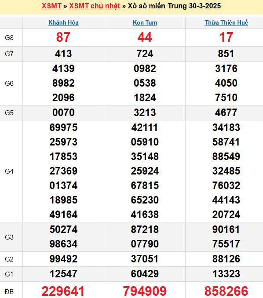Screen dimensions: 263x298
Task: Click the G8 row label
Action: pos(9,38)
